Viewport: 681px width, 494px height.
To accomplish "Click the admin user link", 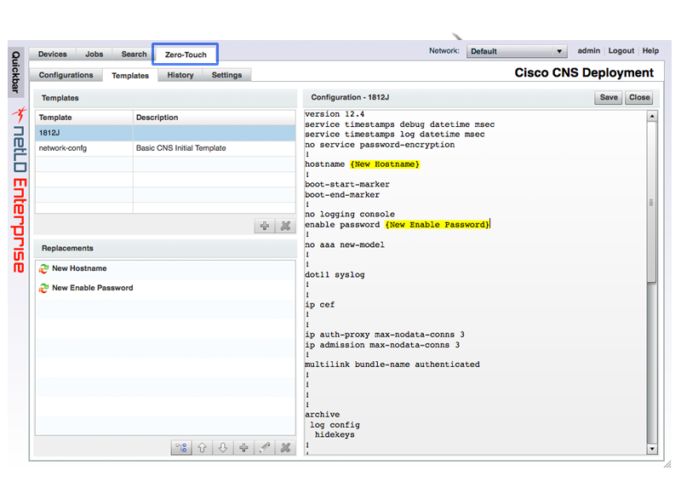I will point(588,51).
